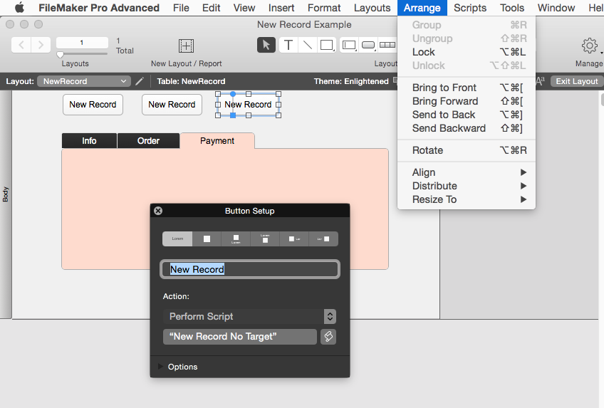Open the Layout NewRecord dropdown
604x408 pixels.
pos(83,81)
